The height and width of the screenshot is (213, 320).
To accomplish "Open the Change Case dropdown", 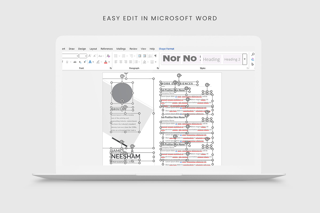I will pos(101,56).
